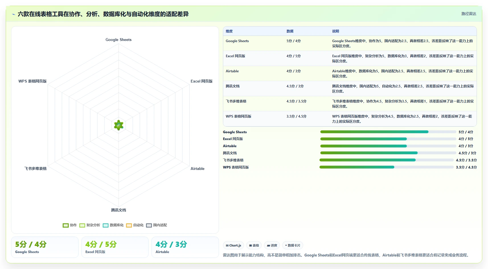Click the 飞书多维表格 progress bar
This screenshot has height=269, width=488.
[387, 160]
